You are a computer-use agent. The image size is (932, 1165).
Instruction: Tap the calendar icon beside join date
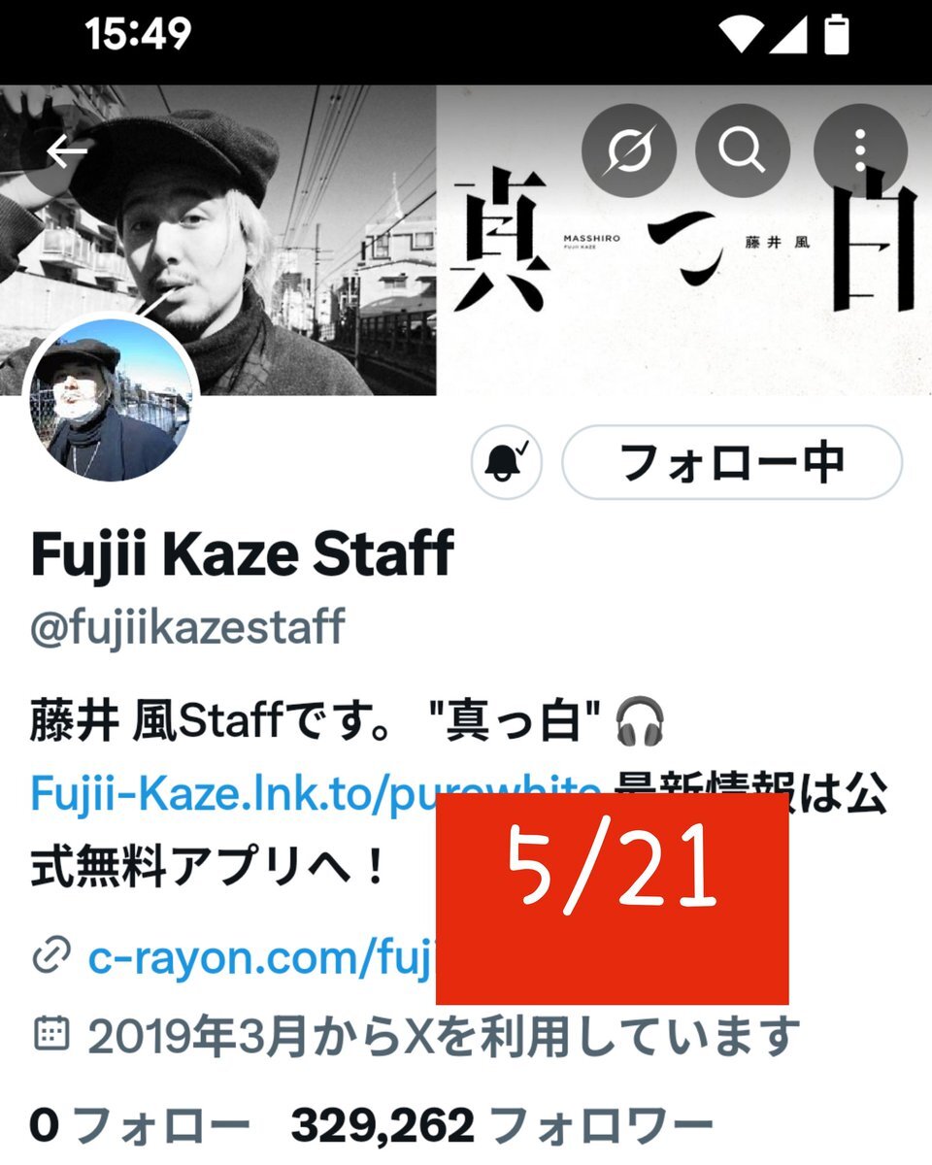[x=51, y=1034]
